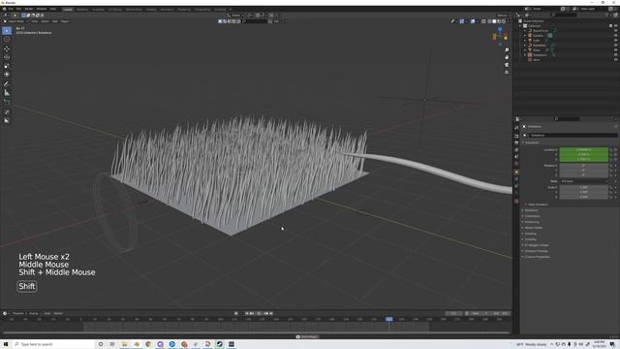This screenshot has width=620, height=349.
Task: Hide Plane with its eye icon
Action: pos(615,50)
